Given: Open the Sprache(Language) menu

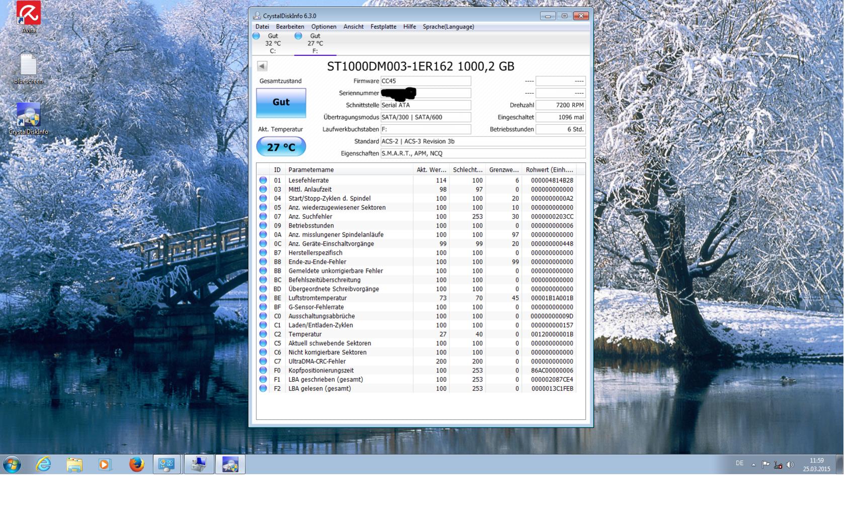Looking at the screenshot, I should (x=448, y=27).
